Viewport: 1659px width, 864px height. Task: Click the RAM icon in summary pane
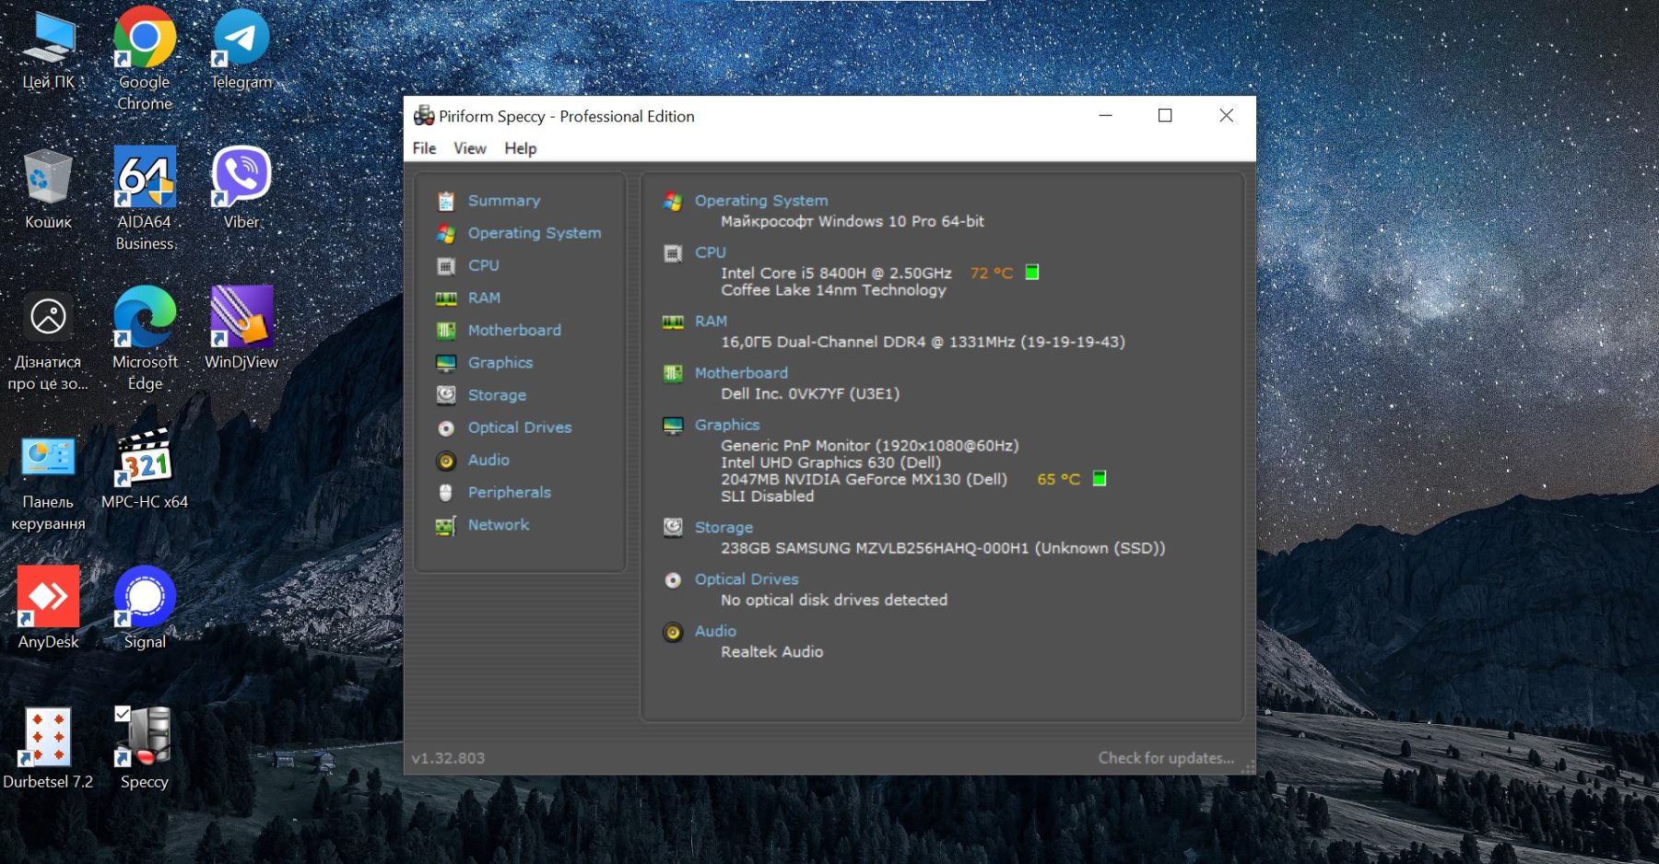point(673,321)
